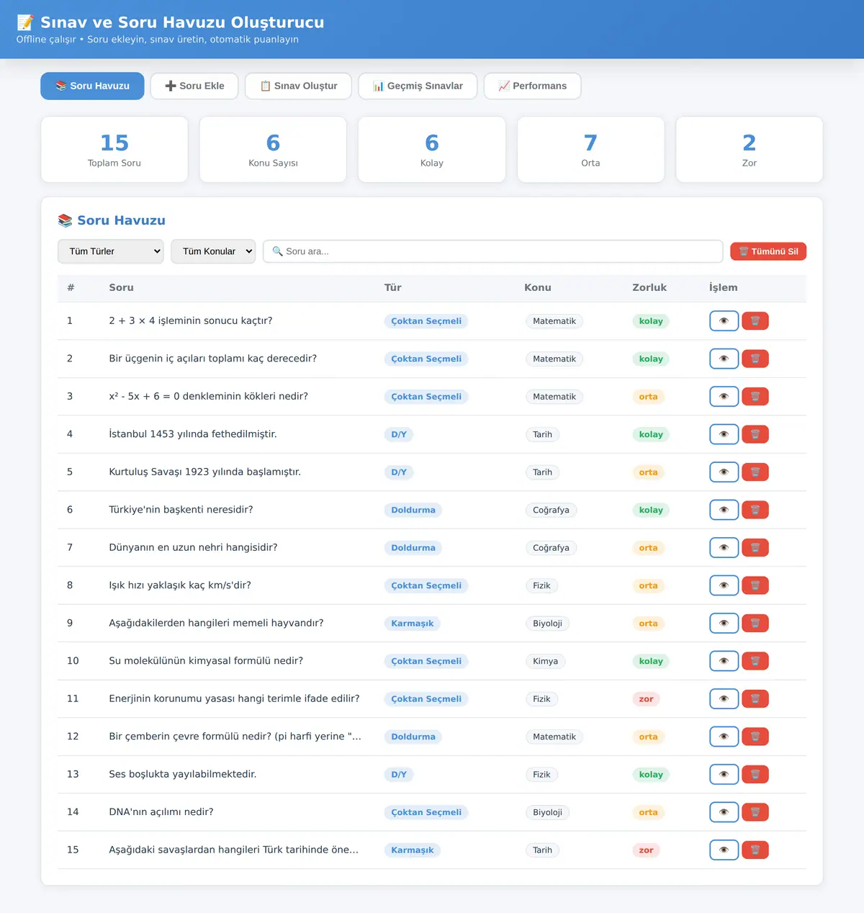This screenshot has width=864, height=913.
Task: Open the Soru Ekle tab
Action: tap(194, 86)
